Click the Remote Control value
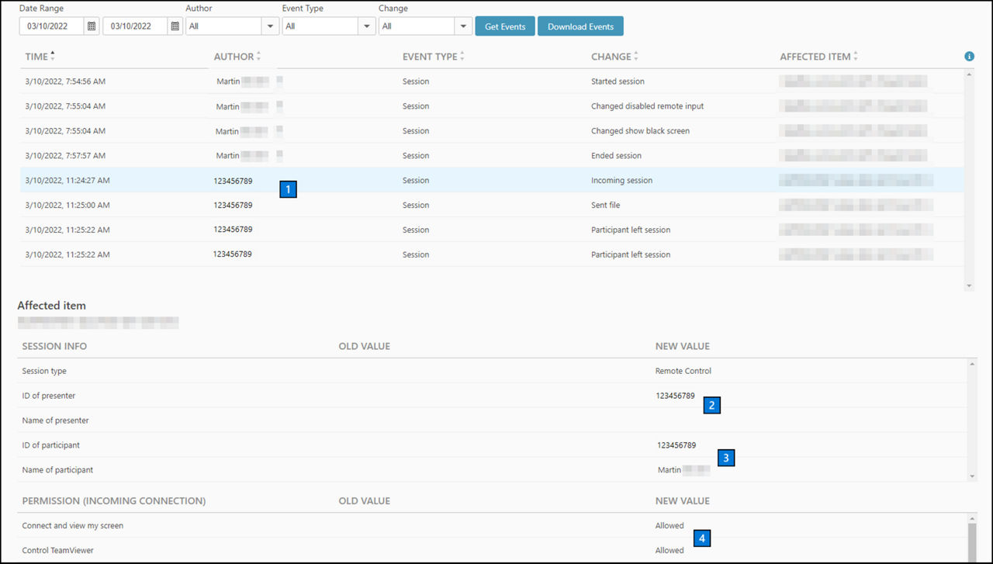 click(x=683, y=371)
